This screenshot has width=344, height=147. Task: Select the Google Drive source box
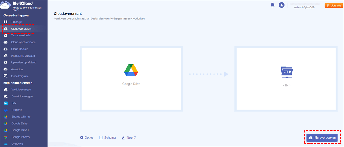click(131, 79)
